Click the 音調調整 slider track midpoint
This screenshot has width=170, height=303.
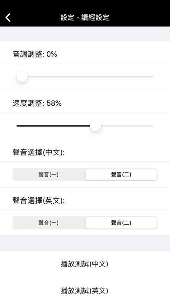85,77
